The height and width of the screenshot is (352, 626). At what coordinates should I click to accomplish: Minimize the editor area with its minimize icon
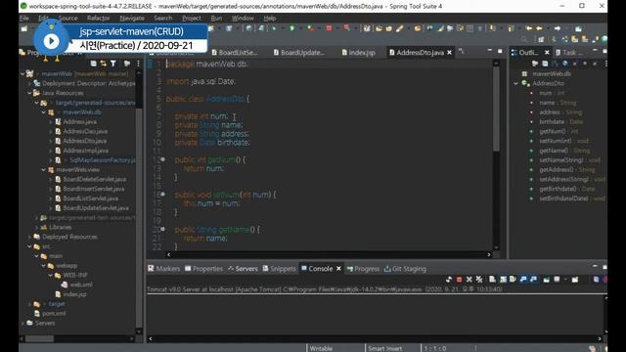[490, 51]
